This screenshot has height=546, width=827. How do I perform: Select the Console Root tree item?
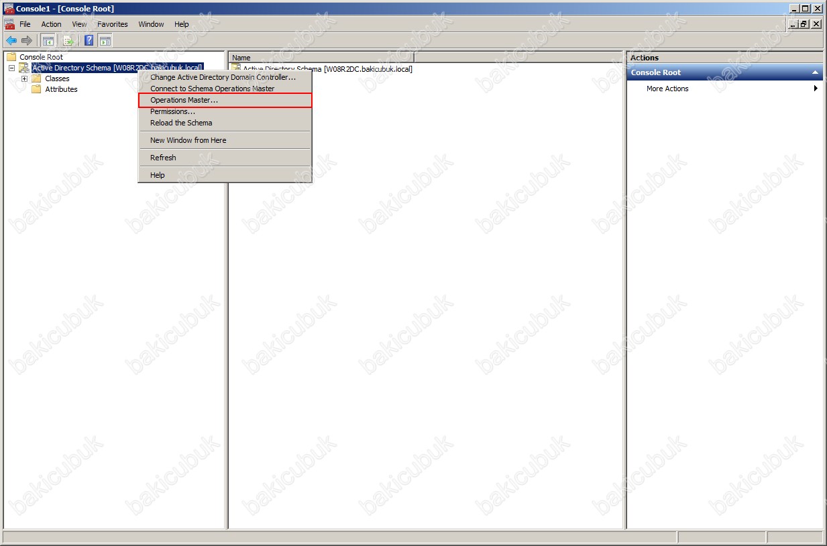(41, 57)
